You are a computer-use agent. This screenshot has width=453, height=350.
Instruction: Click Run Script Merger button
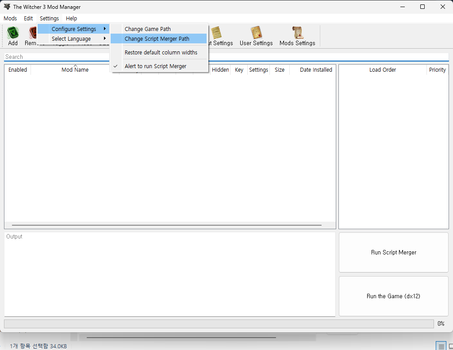click(x=393, y=252)
